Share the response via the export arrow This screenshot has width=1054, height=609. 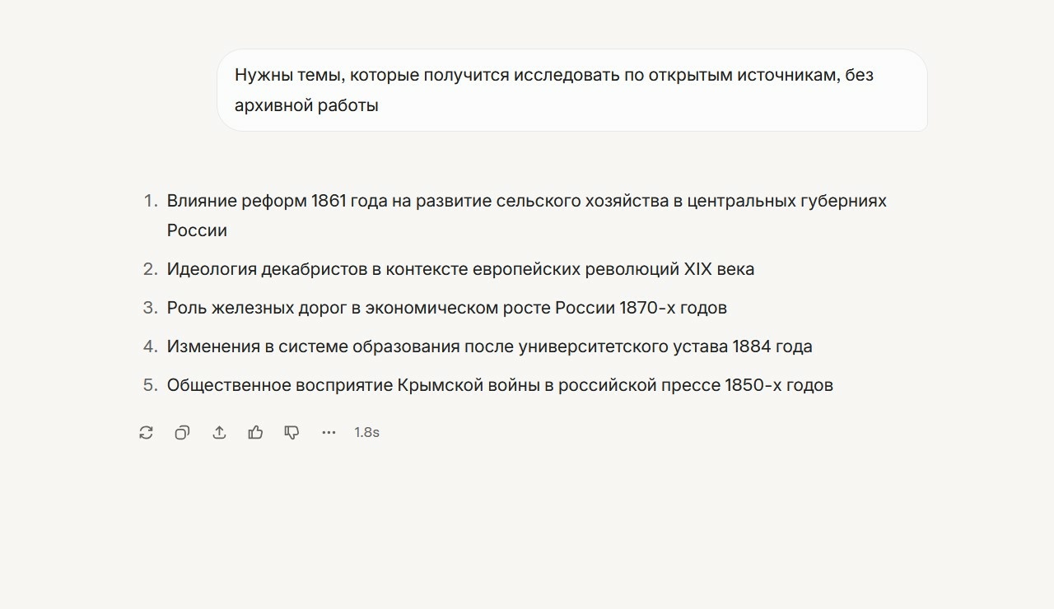pyautogui.click(x=219, y=432)
